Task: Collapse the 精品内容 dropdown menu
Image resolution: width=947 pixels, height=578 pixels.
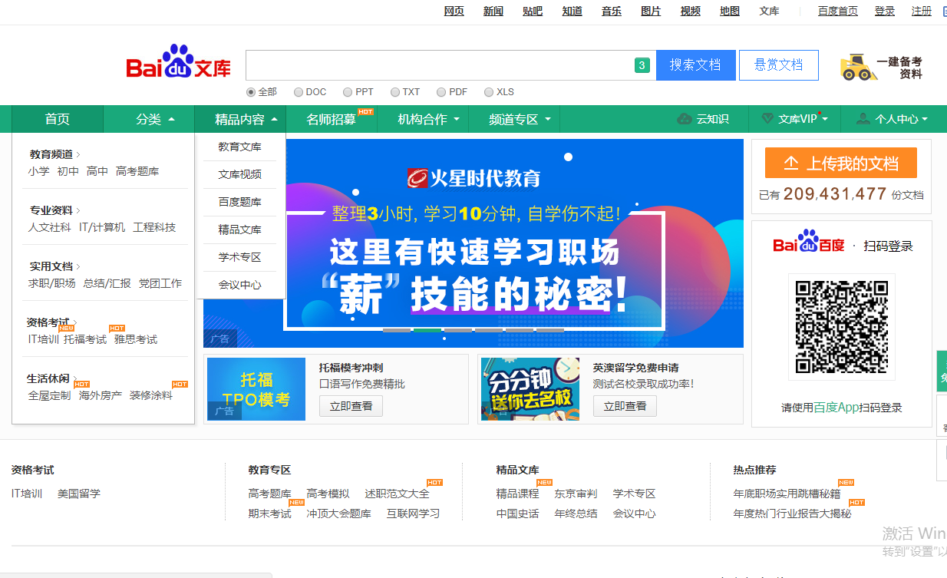Action: [275, 119]
